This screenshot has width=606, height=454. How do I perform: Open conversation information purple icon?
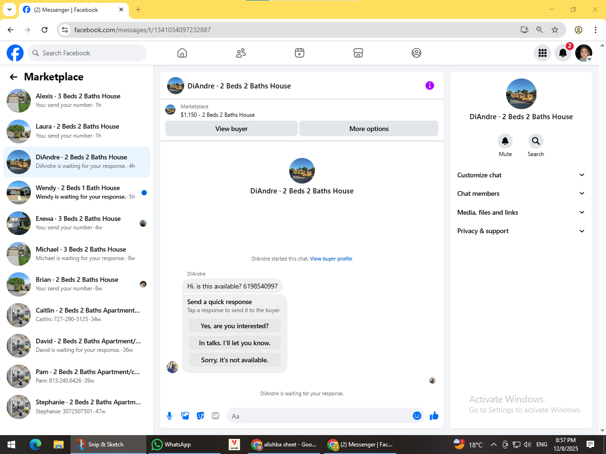coord(430,86)
